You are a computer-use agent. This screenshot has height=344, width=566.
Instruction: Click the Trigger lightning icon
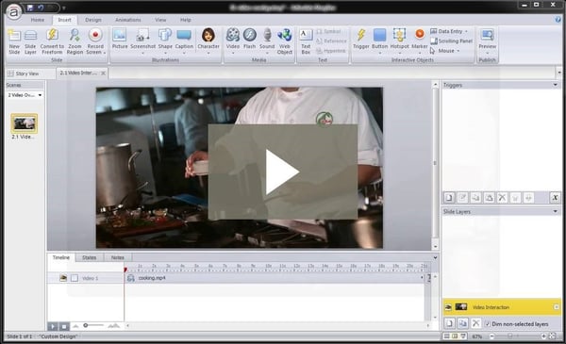point(361,35)
